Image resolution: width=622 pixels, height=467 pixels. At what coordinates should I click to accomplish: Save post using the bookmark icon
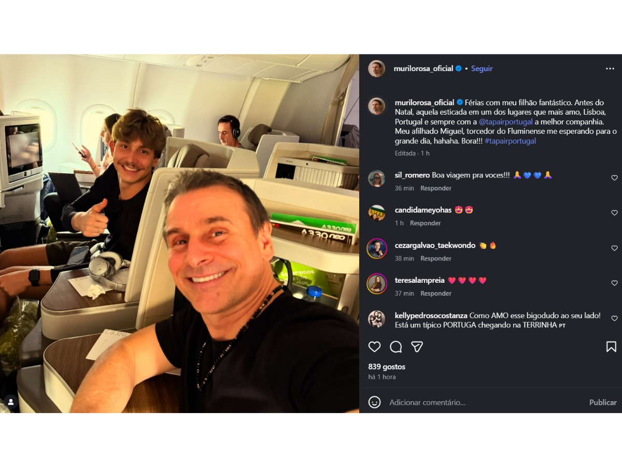tap(611, 347)
